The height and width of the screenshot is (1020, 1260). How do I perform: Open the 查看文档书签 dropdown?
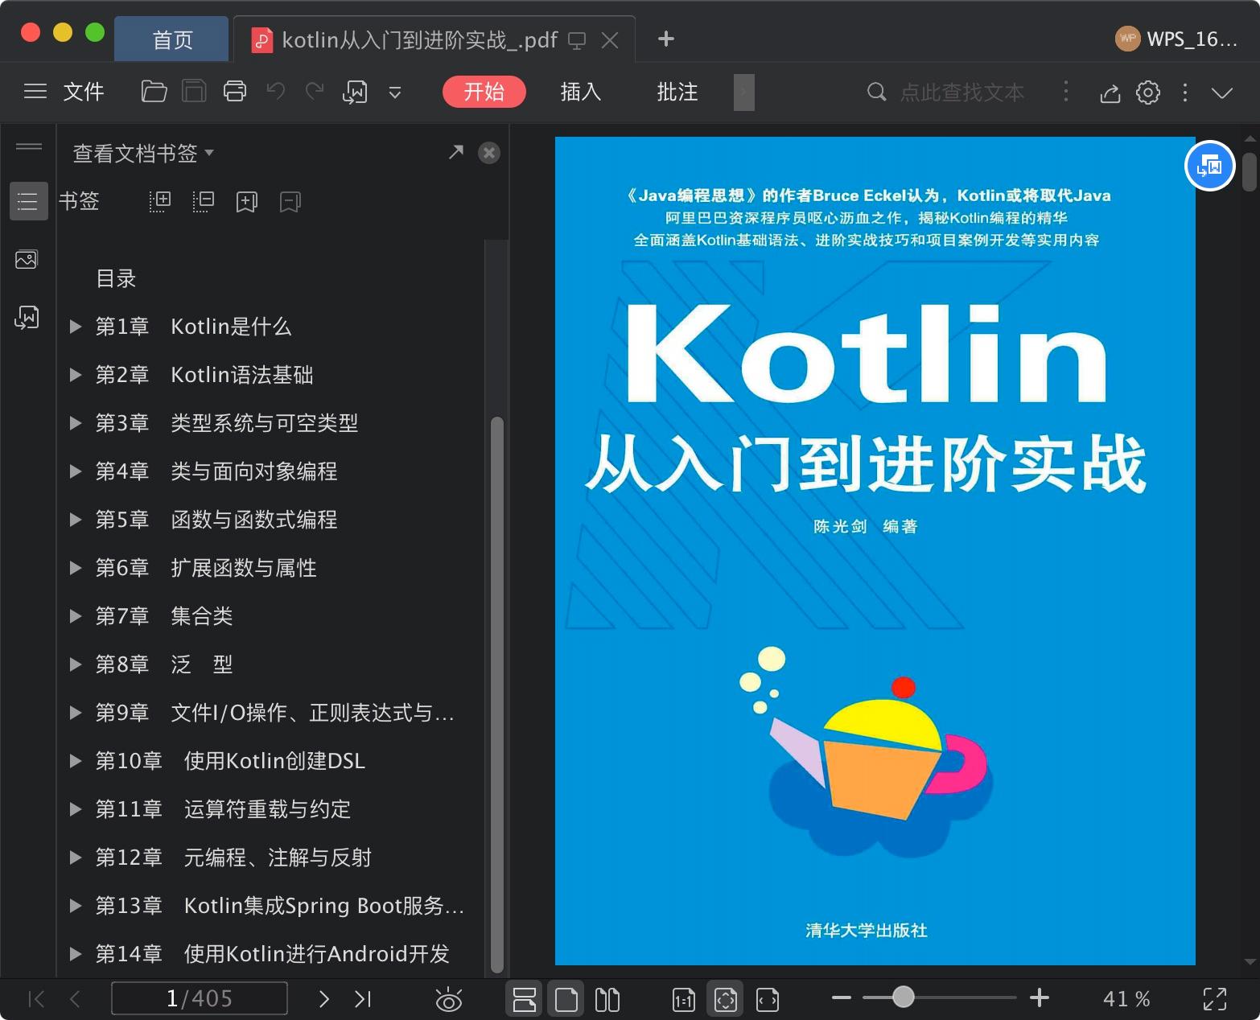click(x=143, y=153)
